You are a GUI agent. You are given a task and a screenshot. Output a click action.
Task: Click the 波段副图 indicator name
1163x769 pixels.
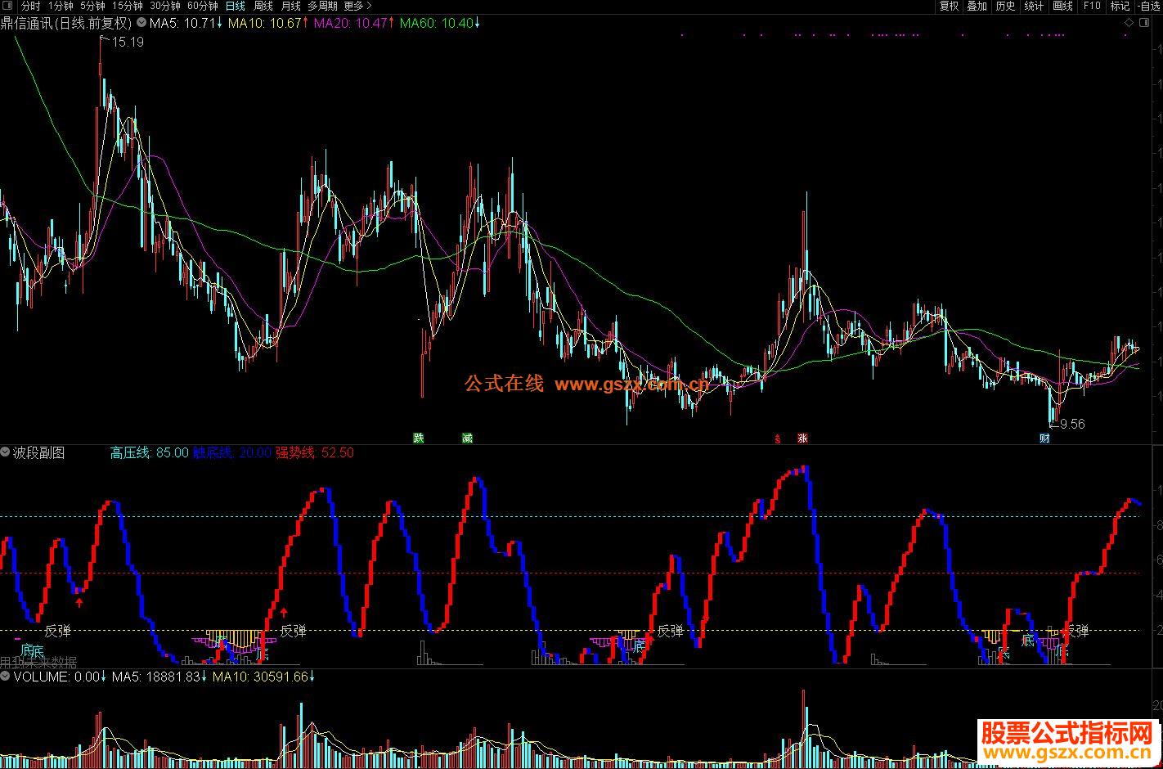[x=39, y=452]
